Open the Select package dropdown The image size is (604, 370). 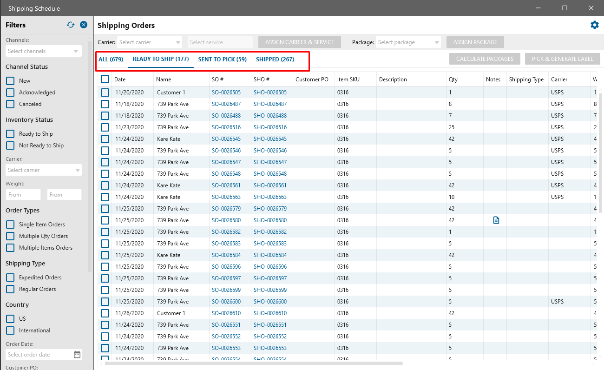pos(408,42)
